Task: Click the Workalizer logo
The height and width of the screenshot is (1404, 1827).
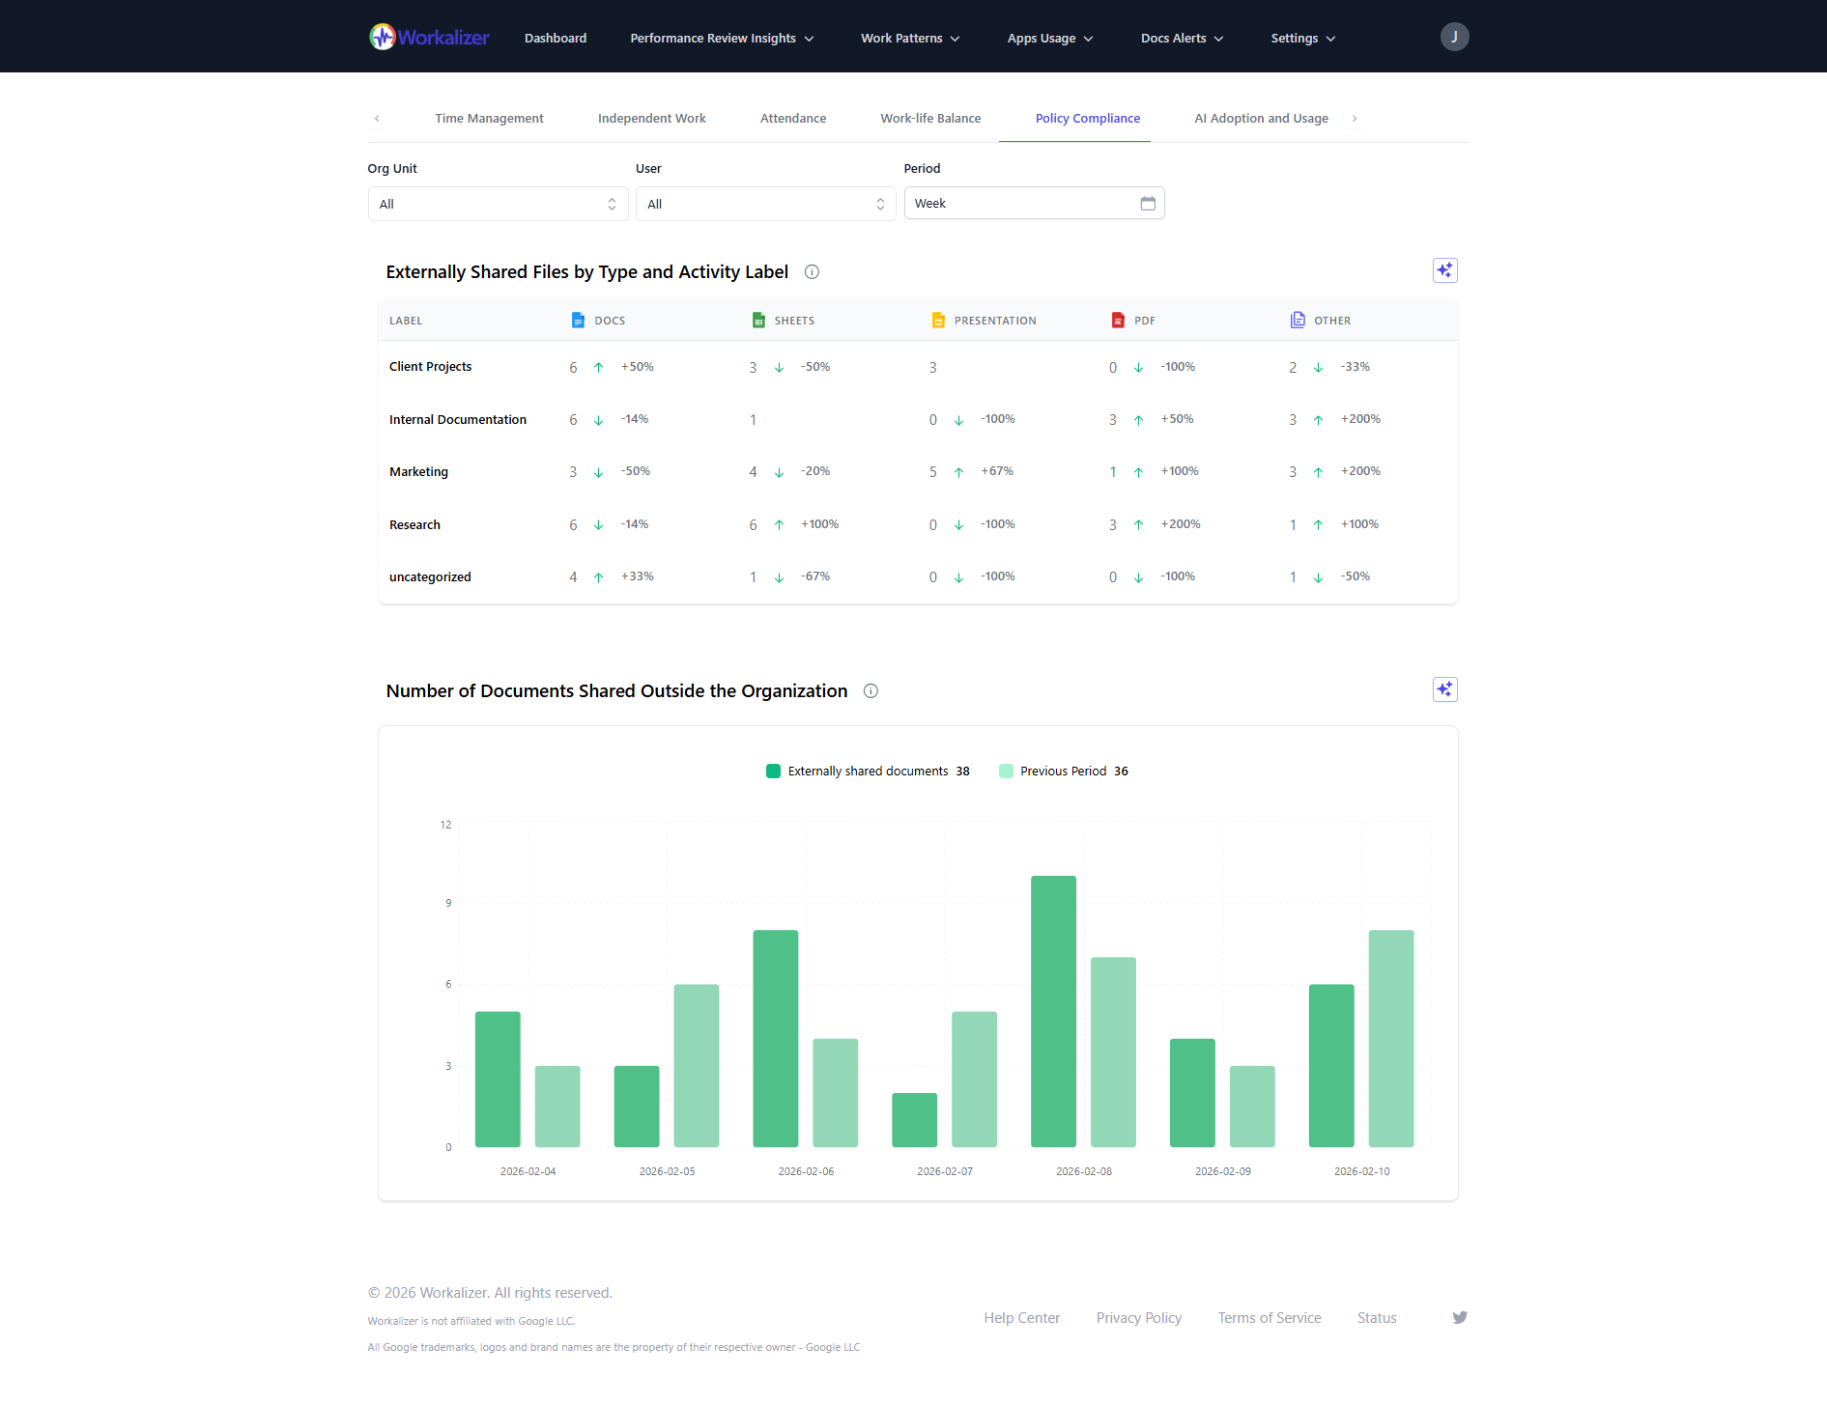Action: 428,37
